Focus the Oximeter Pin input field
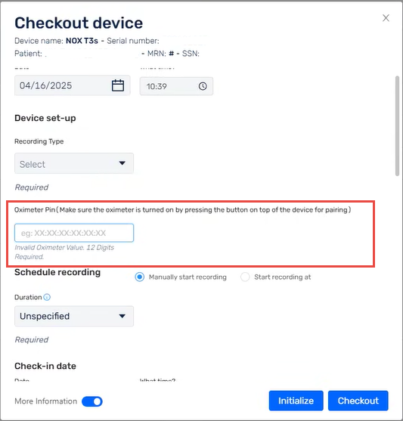The height and width of the screenshot is (421, 403). point(74,233)
